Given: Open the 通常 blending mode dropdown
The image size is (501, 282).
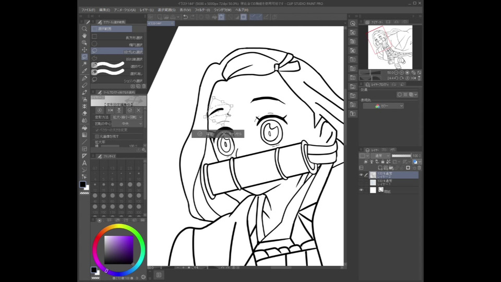Looking at the screenshot, I should tap(380, 156).
